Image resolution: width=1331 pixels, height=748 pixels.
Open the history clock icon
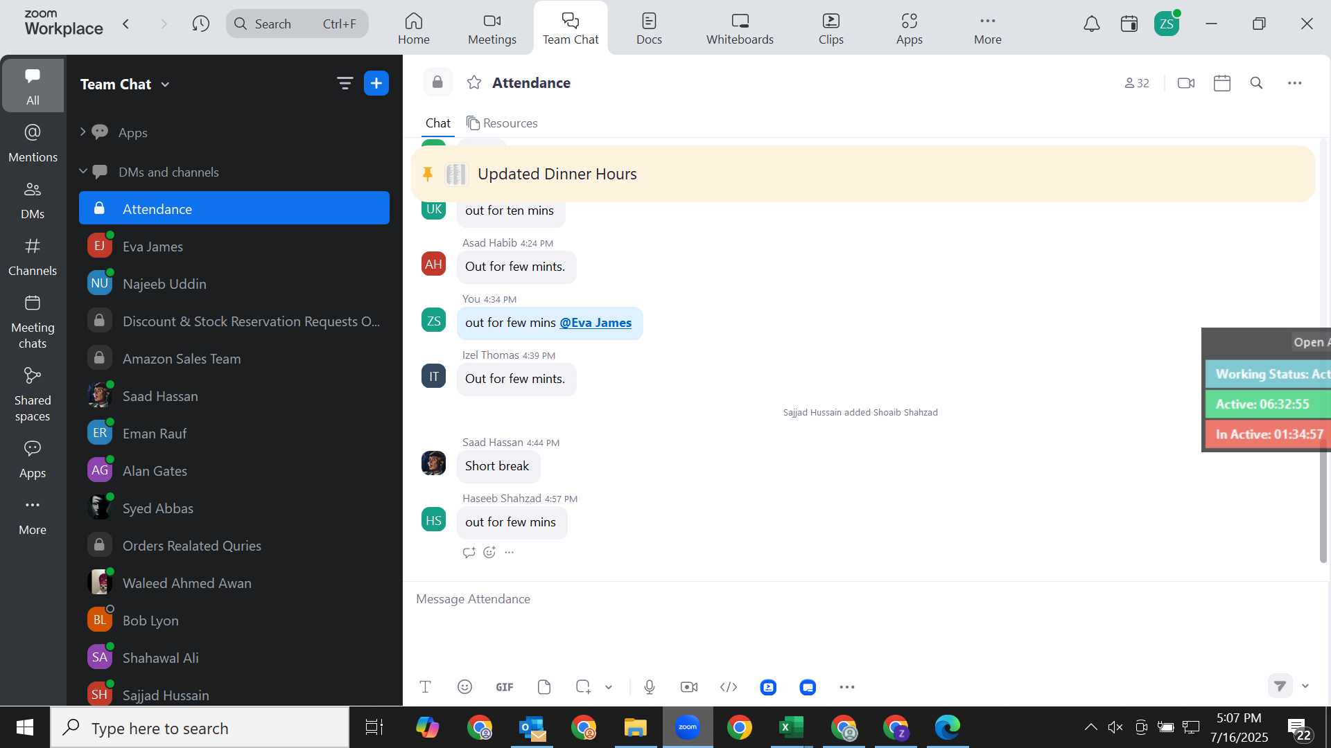click(x=200, y=24)
